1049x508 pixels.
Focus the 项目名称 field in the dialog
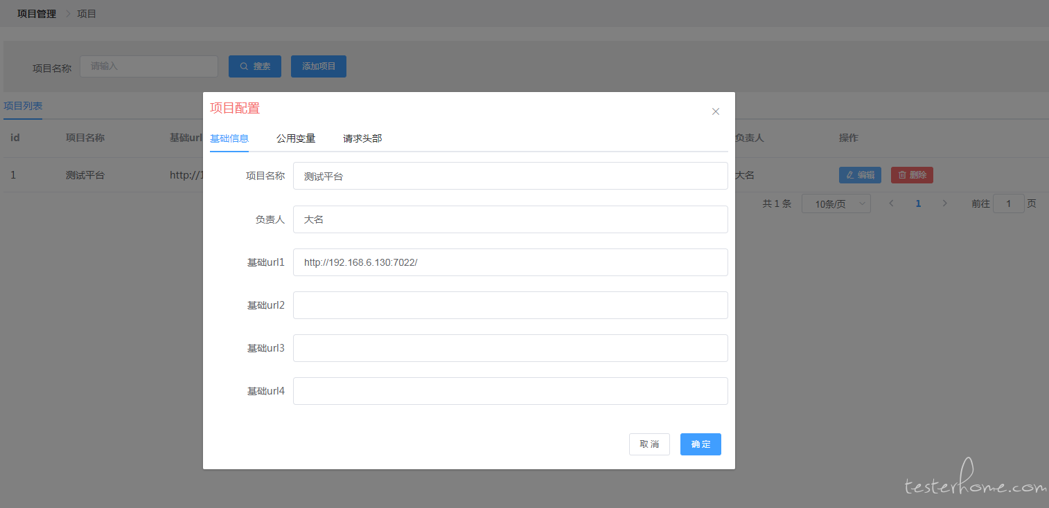pos(511,176)
